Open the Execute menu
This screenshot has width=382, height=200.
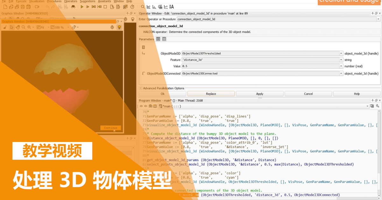(x=21, y=1)
